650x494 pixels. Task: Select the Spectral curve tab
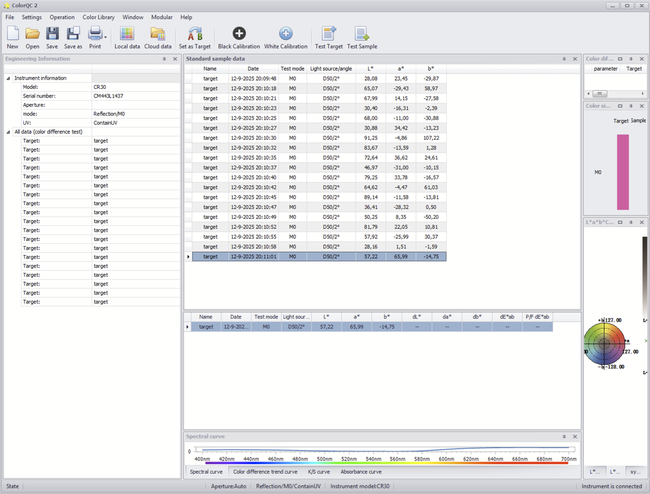click(206, 472)
